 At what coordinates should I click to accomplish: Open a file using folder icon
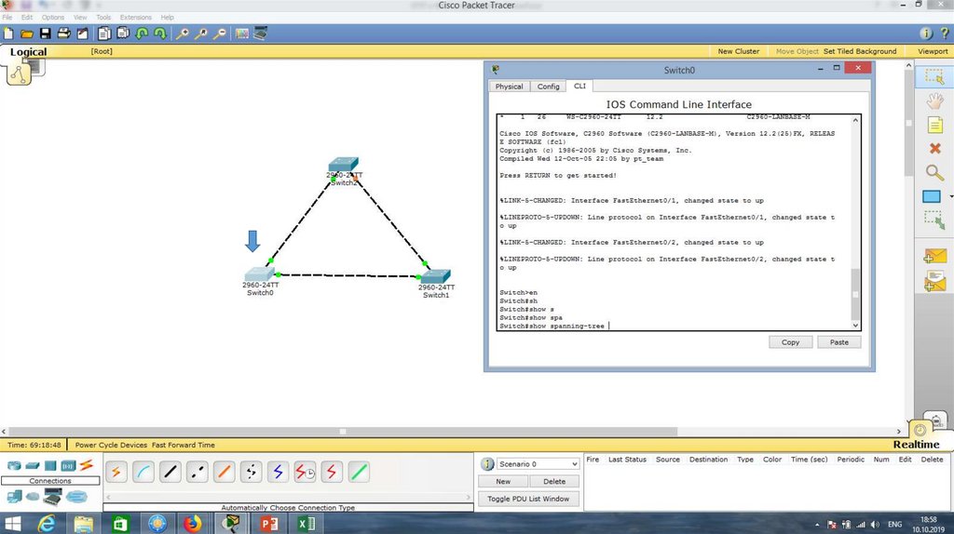point(27,33)
